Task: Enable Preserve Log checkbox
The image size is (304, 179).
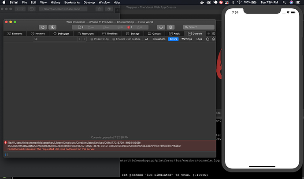Action: (92, 39)
